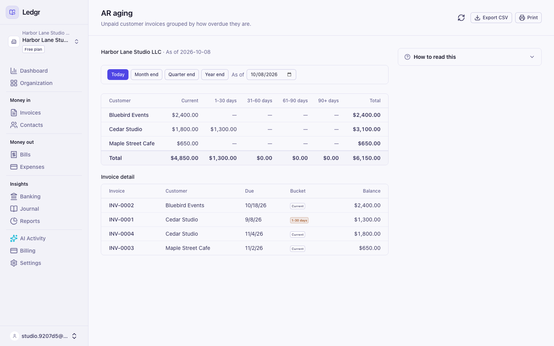Expand the How to read this panel
Image resolution: width=554 pixels, height=346 pixels.
click(469, 57)
